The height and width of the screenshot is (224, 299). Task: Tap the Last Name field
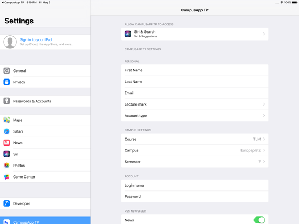coord(194,82)
